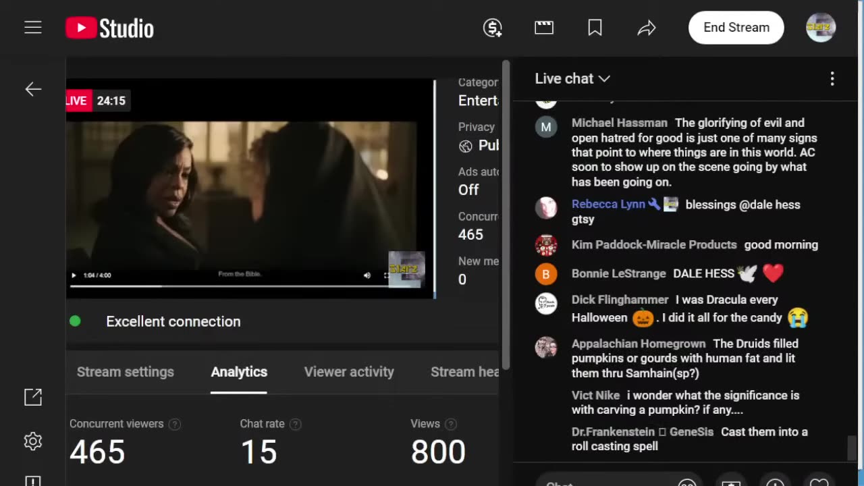
Task: Click Kim Paddock-Miracle Products username
Action: pos(654,245)
